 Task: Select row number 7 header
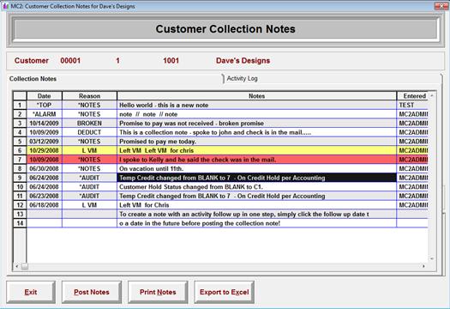[20, 160]
